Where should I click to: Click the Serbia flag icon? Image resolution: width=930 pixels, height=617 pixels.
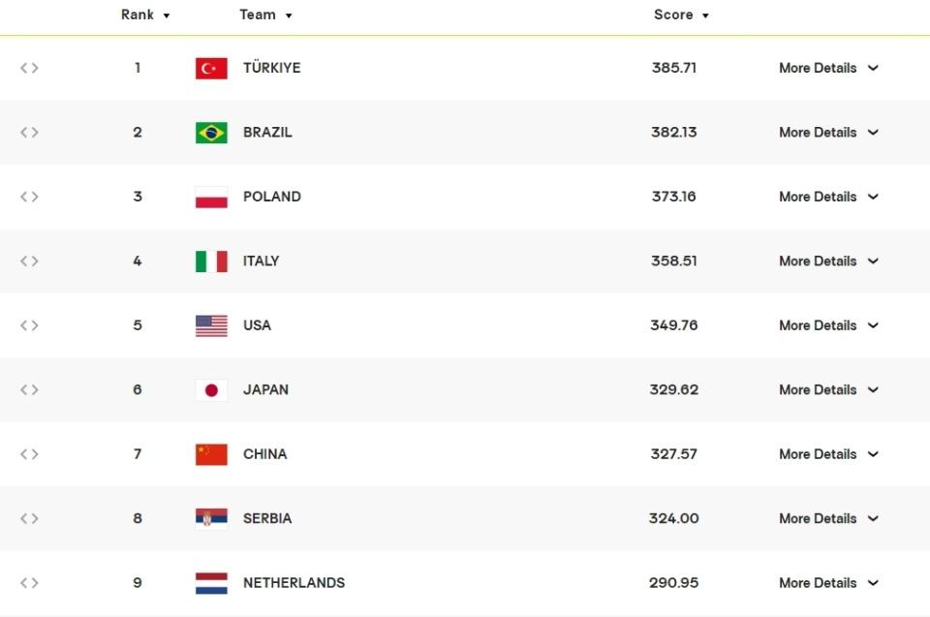(x=211, y=518)
